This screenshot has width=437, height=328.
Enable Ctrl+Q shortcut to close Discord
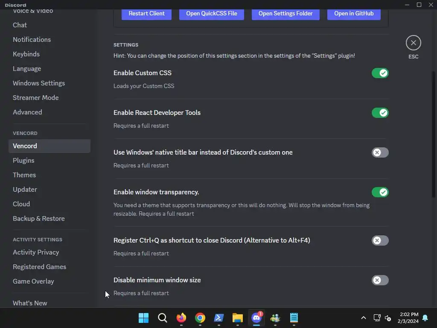click(380, 240)
